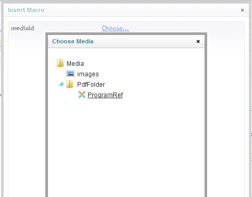Collapse the PdfFolder node arrow
Image resolution: width=252 pixels, height=197 pixels.
click(61, 84)
